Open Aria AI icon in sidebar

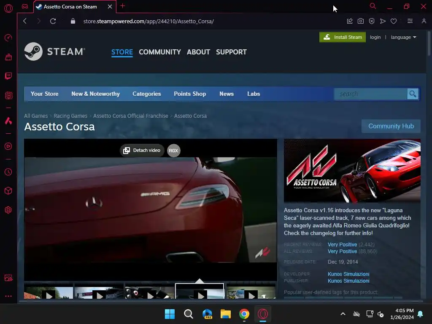8,121
